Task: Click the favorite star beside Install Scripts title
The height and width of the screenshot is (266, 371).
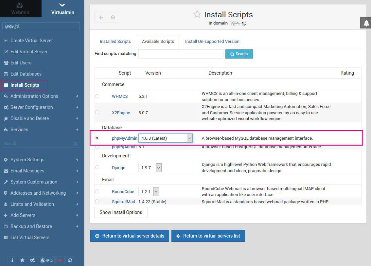Action: (197, 14)
